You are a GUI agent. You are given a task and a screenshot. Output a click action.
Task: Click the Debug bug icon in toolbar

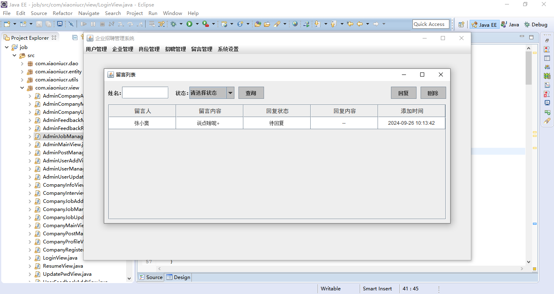point(173,24)
